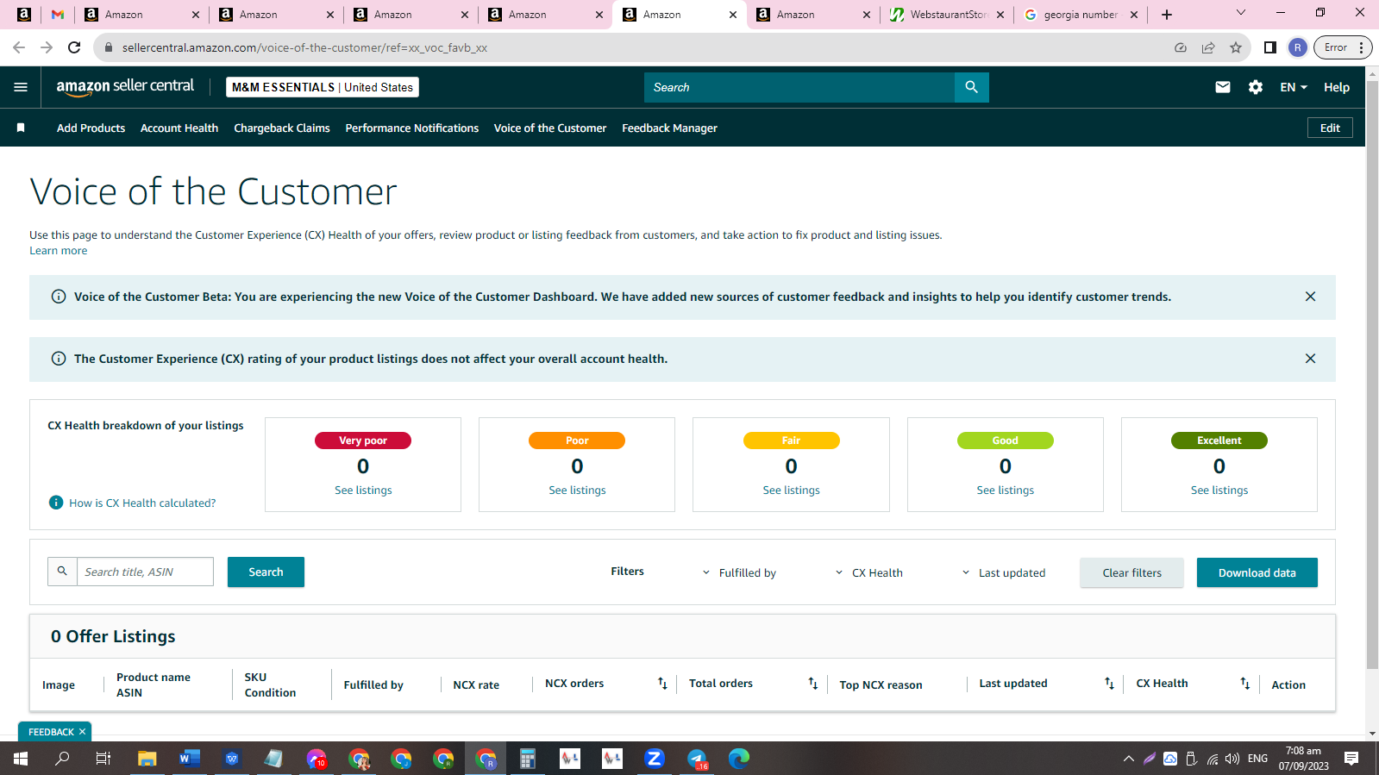Sort the table by NCX orders
Viewport: 1379px width, 775px height.
(x=662, y=684)
